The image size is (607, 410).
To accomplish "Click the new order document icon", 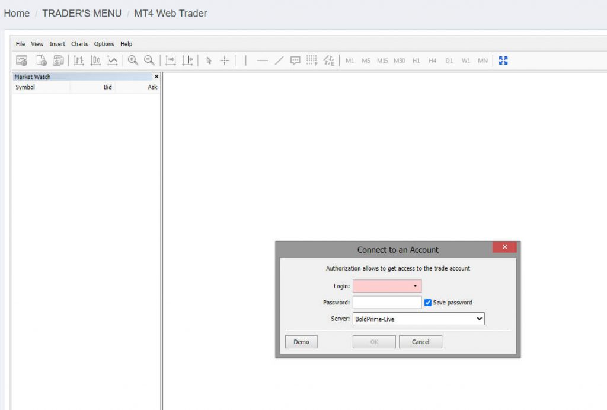I will pos(41,61).
